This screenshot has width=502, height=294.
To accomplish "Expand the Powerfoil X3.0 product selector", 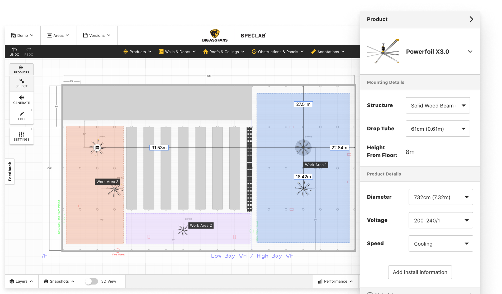I will (470, 51).
